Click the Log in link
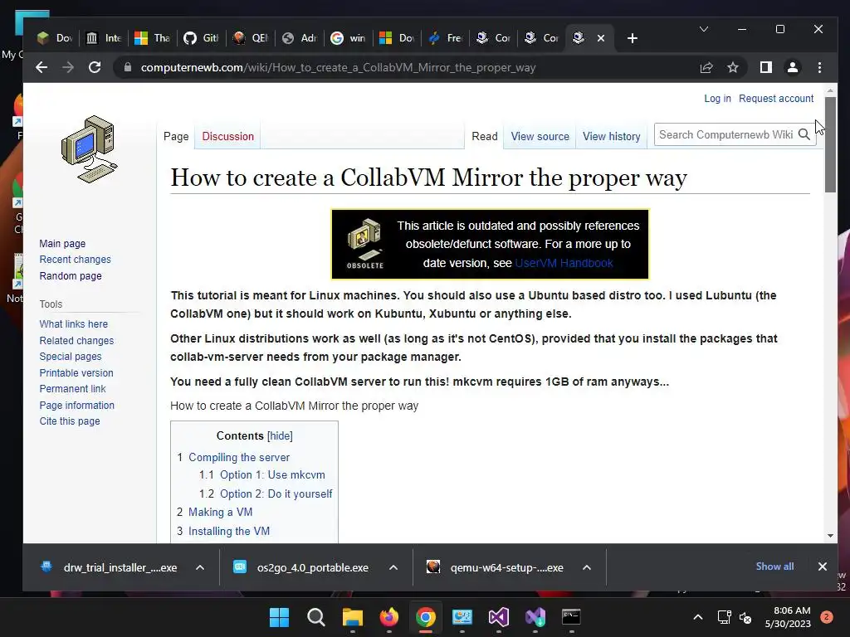Image resolution: width=850 pixels, height=637 pixels. [x=717, y=99]
